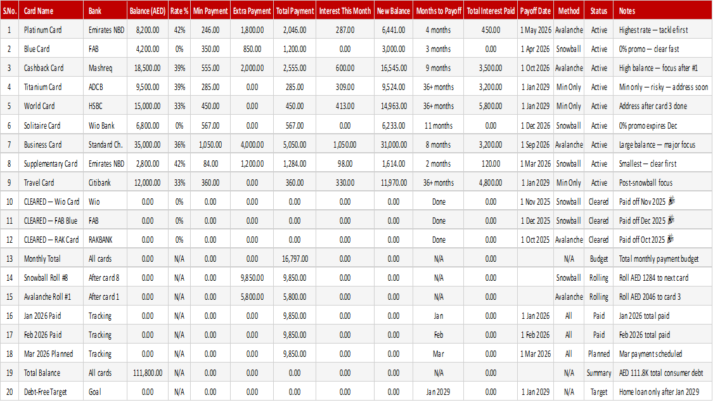Screen dimensions: 713x419
Task: Click the 'New Balance' header cell
Action: tap(394, 11)
